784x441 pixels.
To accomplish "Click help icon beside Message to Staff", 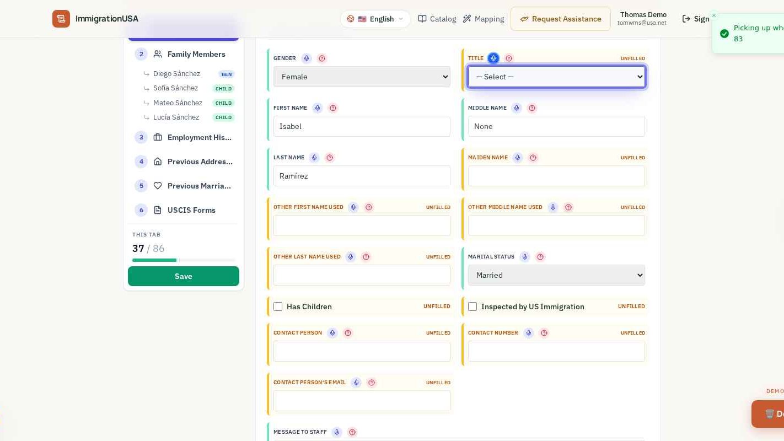I will (x=352, y=432).
